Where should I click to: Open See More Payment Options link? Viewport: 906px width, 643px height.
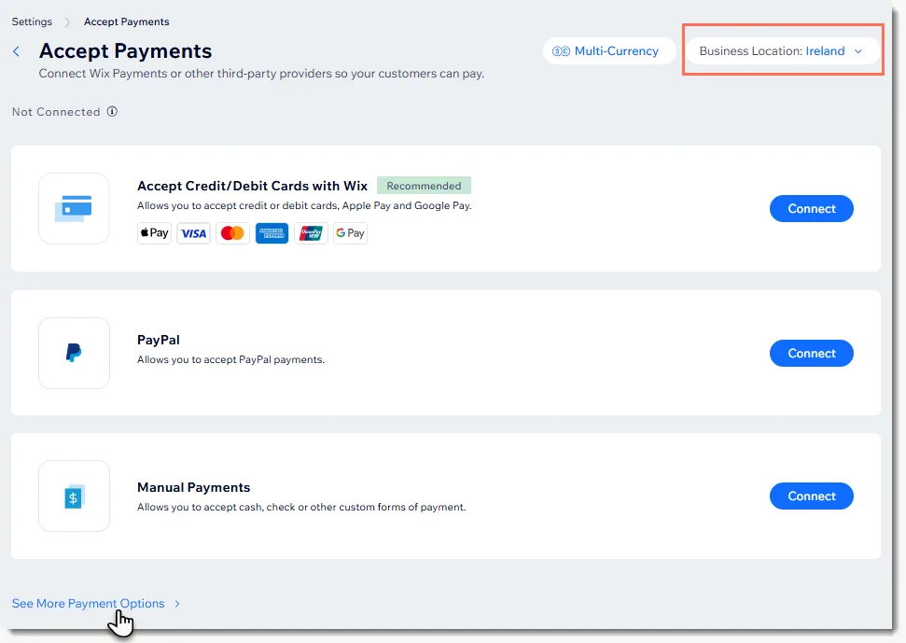[x=89, y=603]
